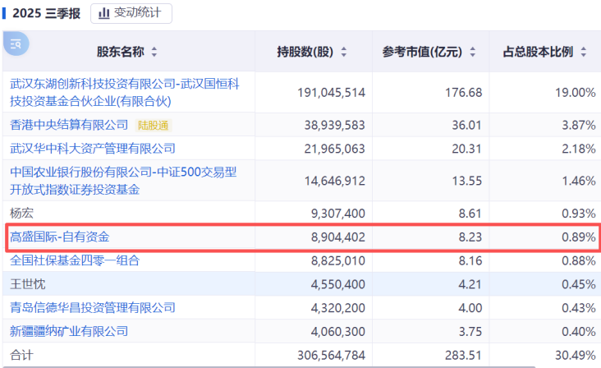601x368 pixels.
Task: Open 香港中央结算有限公司 shareholder link
Action: point(69,125)
